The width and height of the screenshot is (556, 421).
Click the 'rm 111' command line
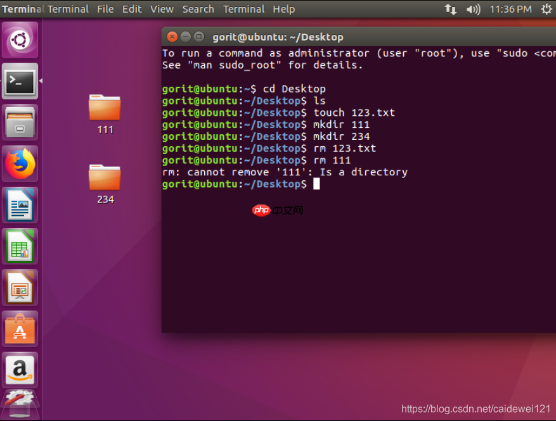coord(256,160)
